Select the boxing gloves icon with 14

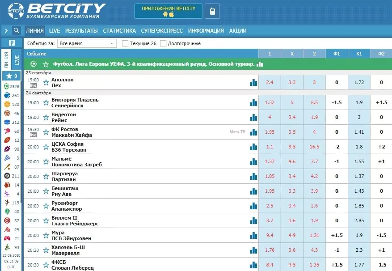click(7, 185)
